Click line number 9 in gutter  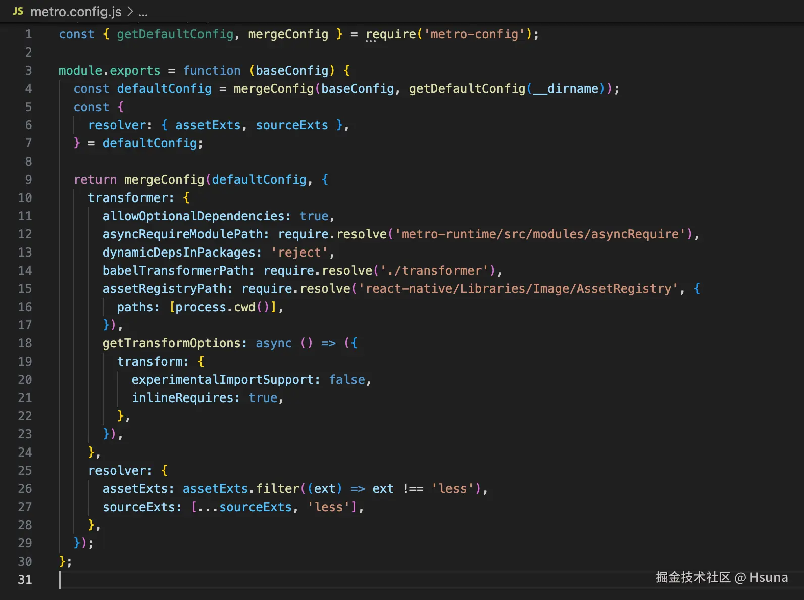[x=29, y=180]
